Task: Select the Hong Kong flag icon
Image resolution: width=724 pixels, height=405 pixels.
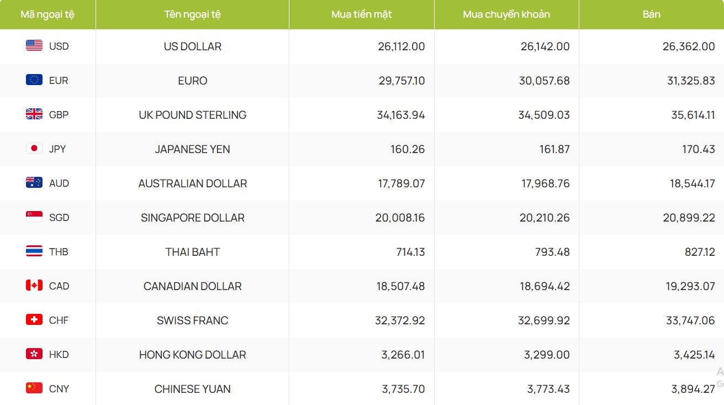Action: coord(34,354)
